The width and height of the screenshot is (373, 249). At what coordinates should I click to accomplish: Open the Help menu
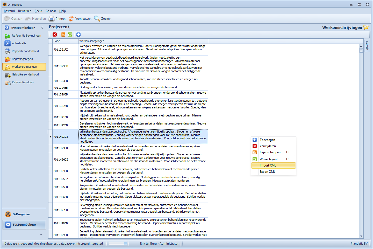62,11
